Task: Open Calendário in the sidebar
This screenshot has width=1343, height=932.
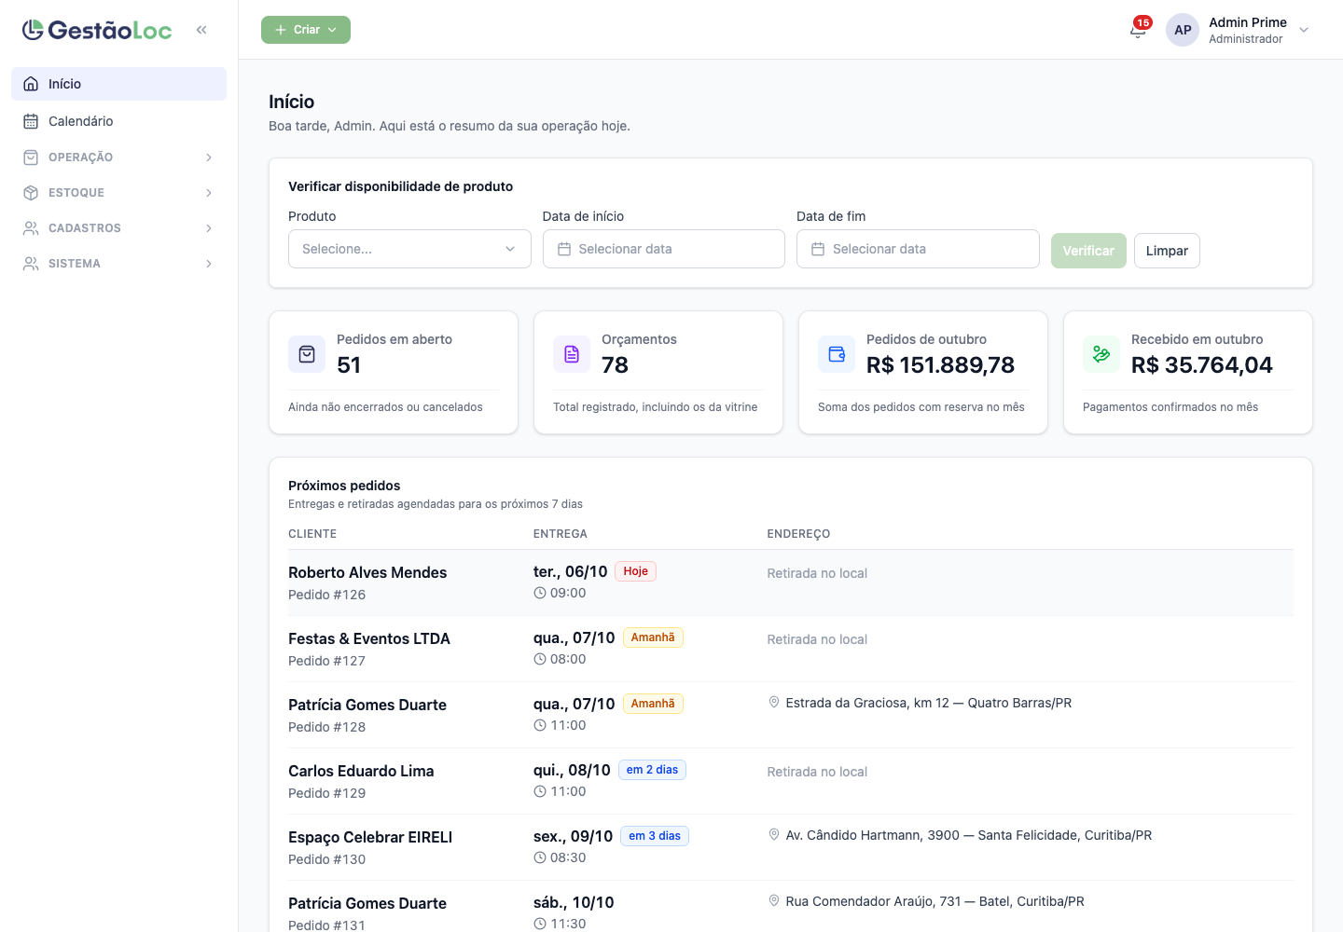Action: pos(118,121)
